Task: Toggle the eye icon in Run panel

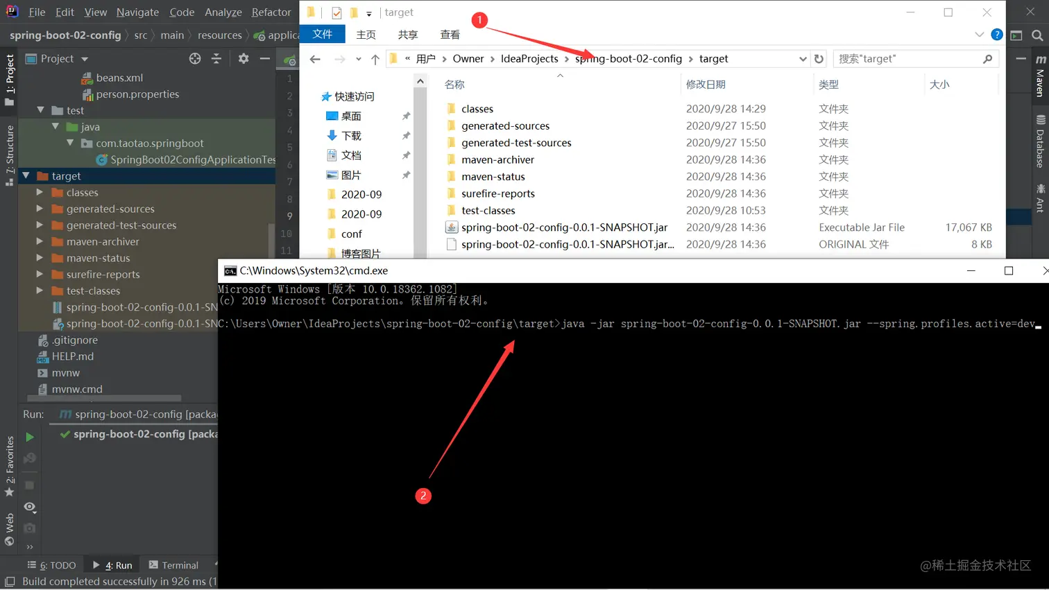Action: pos(30,507)
